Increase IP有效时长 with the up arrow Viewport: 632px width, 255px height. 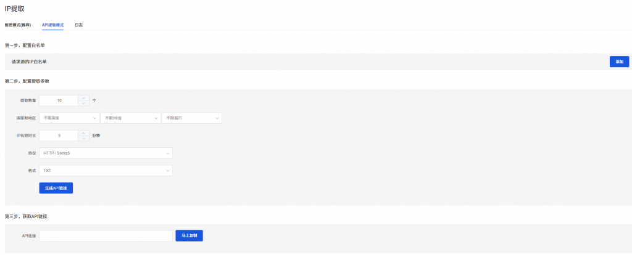[x=84, y=132]
